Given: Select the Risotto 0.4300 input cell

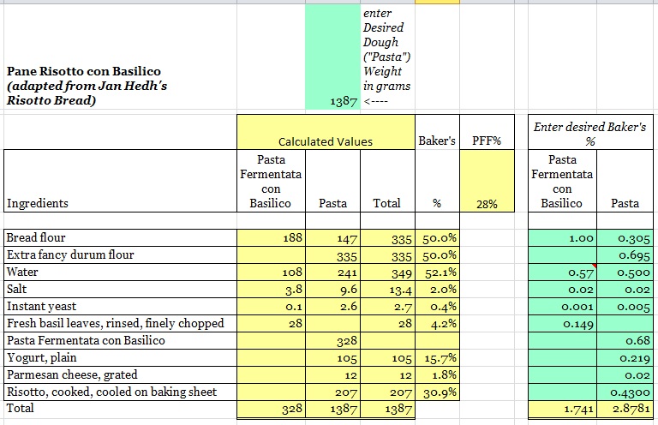Looking at the screenshot, I should (622, 392).
